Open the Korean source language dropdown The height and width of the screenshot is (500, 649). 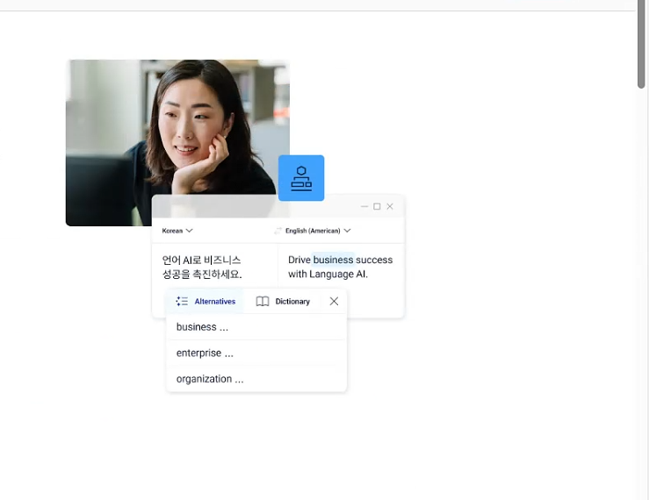[177, 231]
